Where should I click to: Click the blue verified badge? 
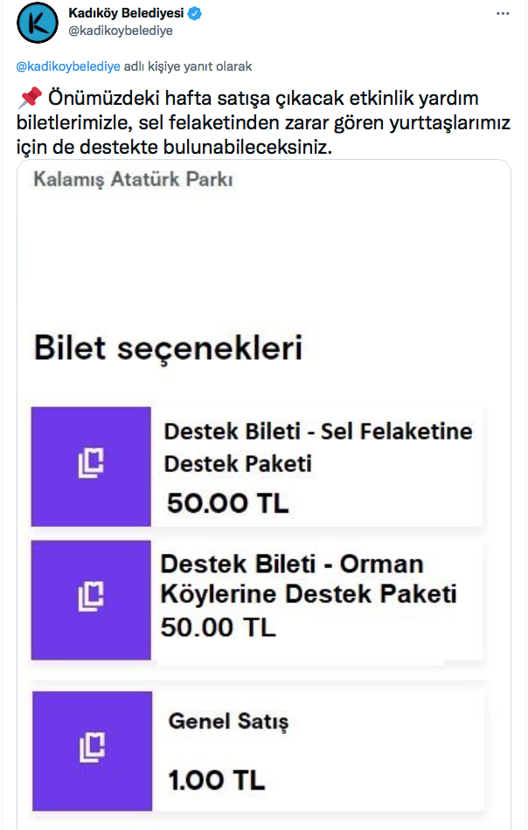(195, 13)
